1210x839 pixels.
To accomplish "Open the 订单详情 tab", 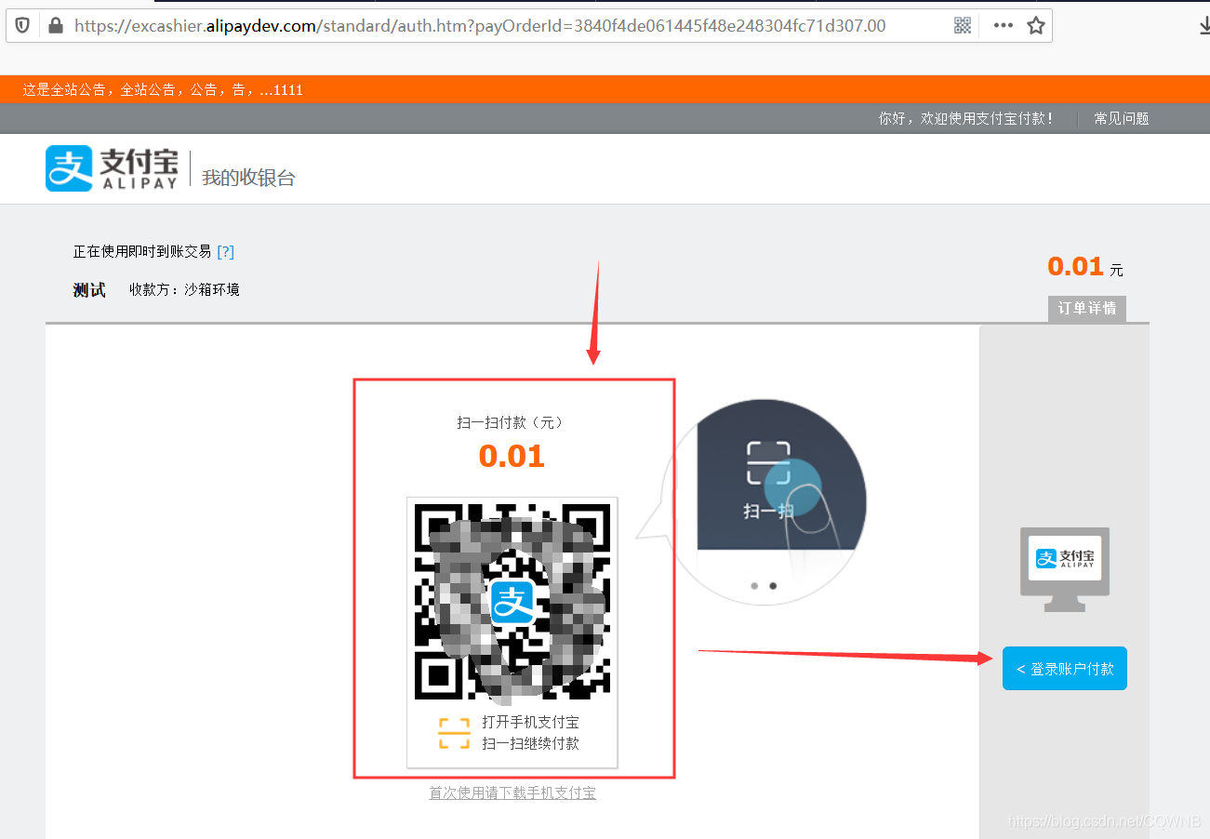I will [1087, 309].
